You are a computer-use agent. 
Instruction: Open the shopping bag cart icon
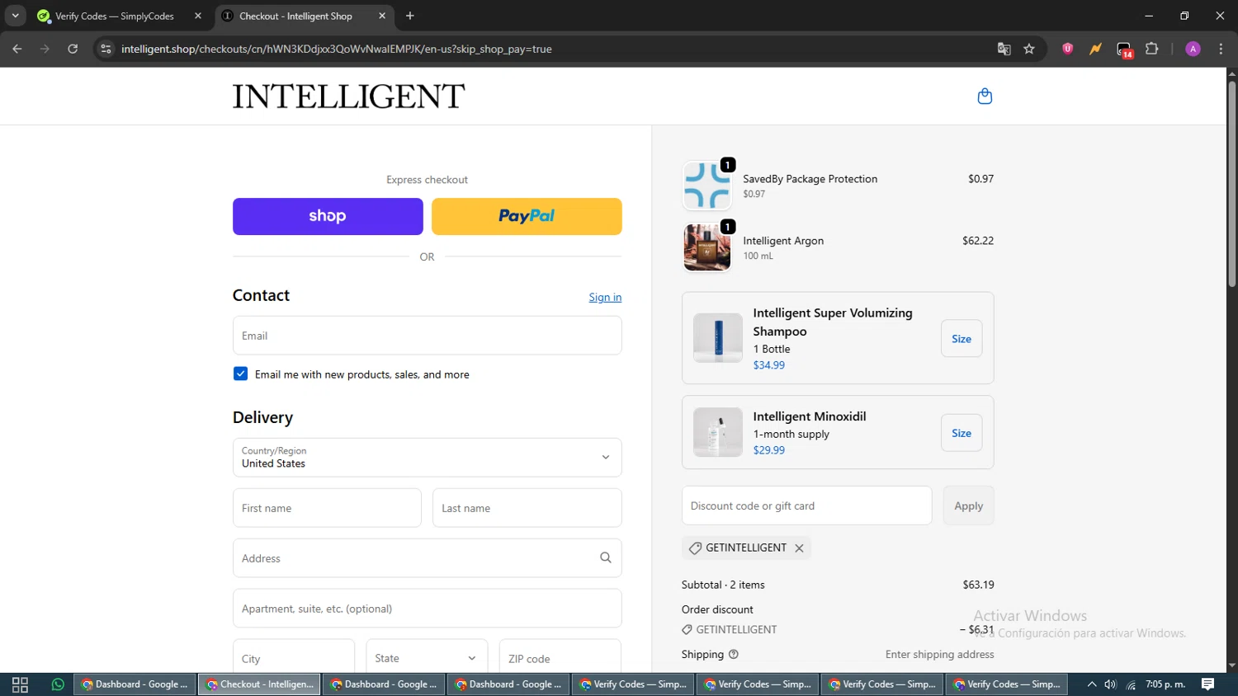tap(985, 96)
